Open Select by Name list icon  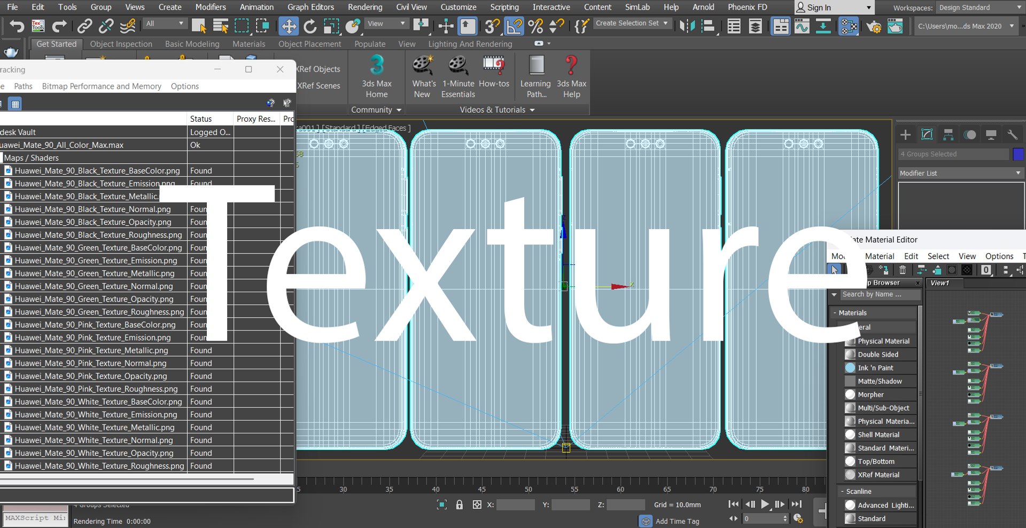[221, 26]
